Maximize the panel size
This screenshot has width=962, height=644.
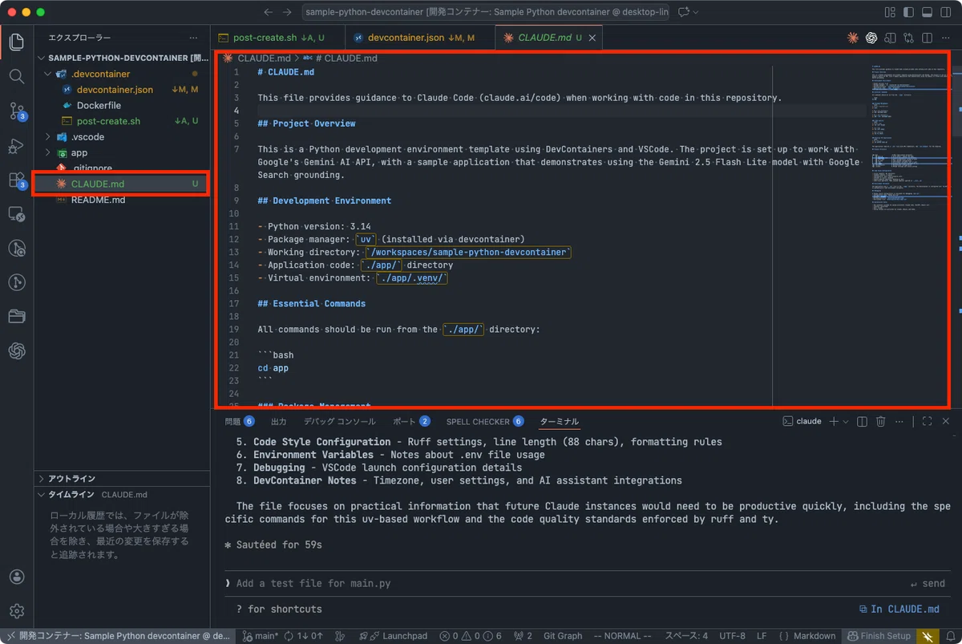927,421
